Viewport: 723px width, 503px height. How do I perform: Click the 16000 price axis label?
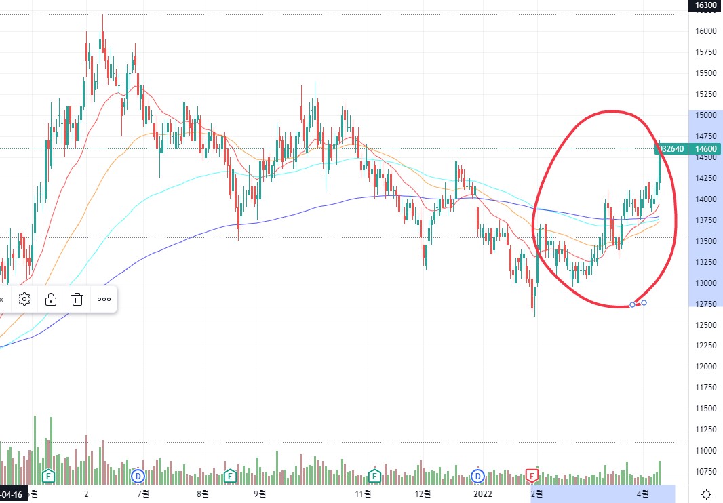click(x=706, y=31)
